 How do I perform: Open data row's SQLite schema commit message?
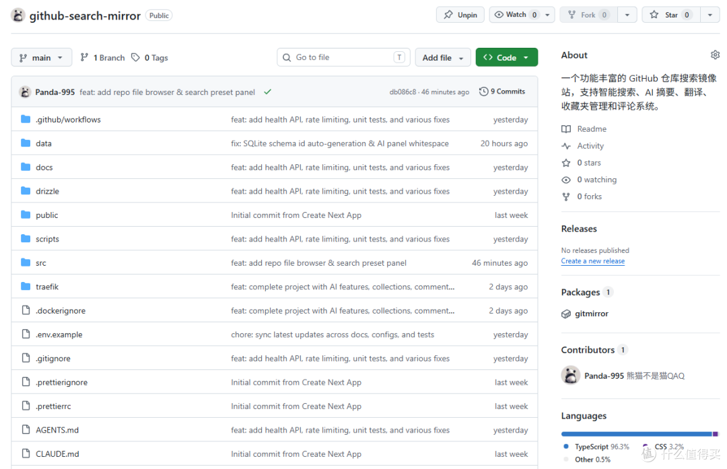coord(339,143)
